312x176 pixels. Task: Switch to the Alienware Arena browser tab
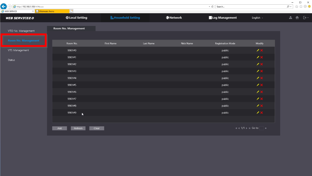point(52,11)
